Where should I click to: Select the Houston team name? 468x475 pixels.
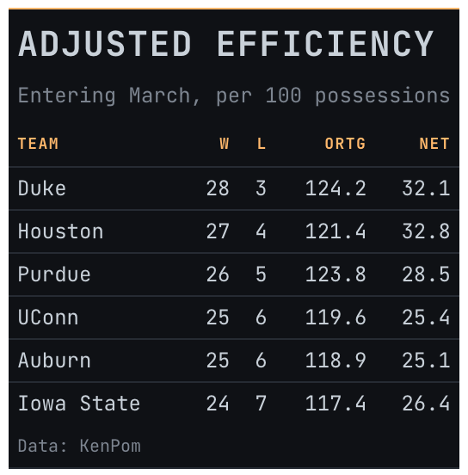click(60, 231)
